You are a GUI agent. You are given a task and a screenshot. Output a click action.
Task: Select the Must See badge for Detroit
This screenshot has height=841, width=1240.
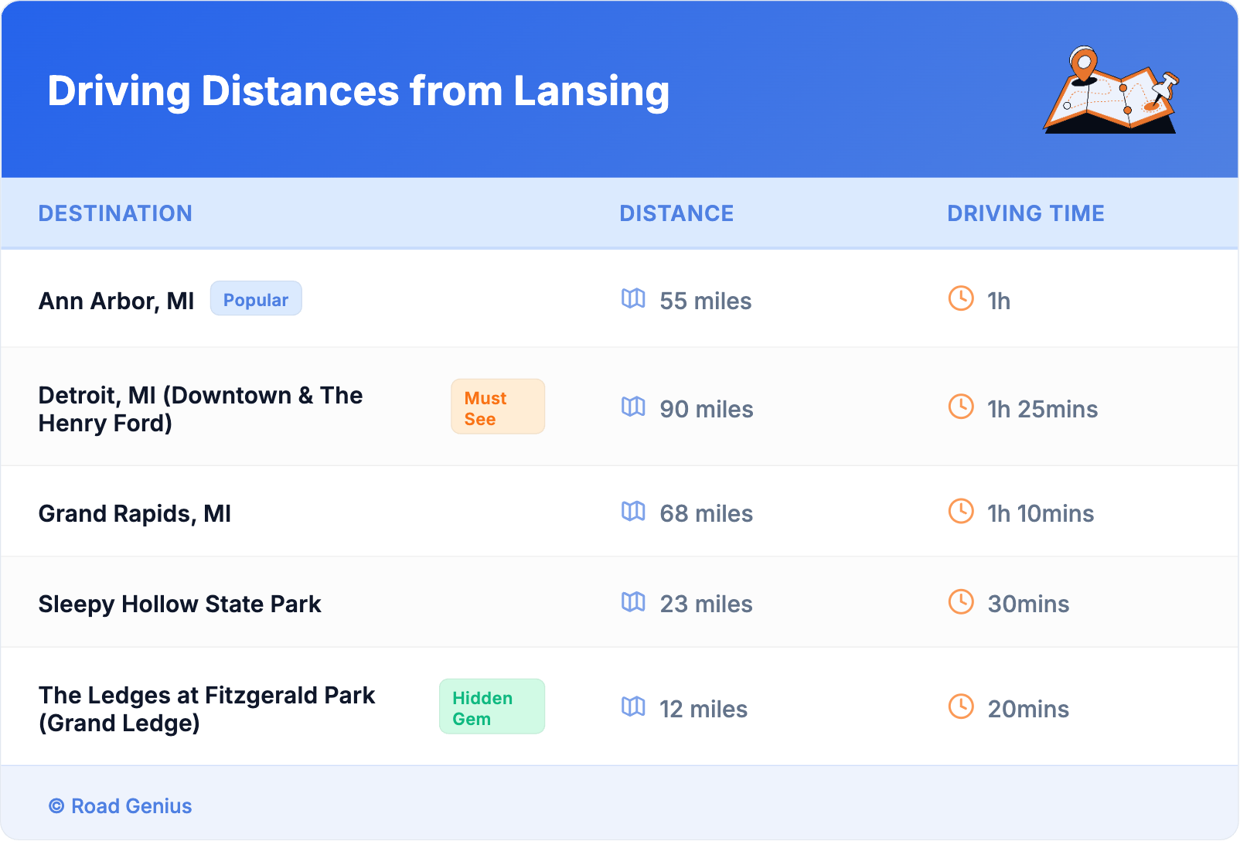pos(497,407)
